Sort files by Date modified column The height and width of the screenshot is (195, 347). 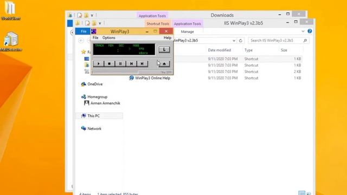point(219,50)
